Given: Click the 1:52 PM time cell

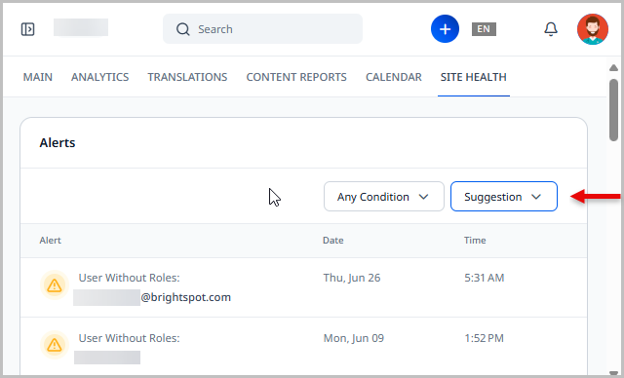Looking at the screenshot, I should pos(484,338).
